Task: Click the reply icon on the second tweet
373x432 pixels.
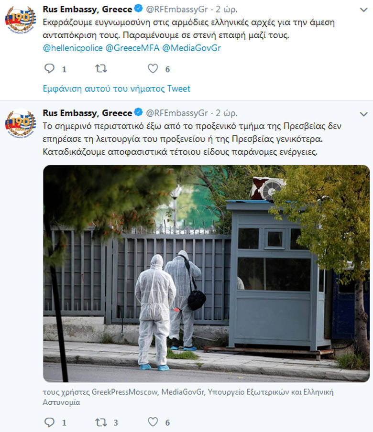Action: point(50,422)
